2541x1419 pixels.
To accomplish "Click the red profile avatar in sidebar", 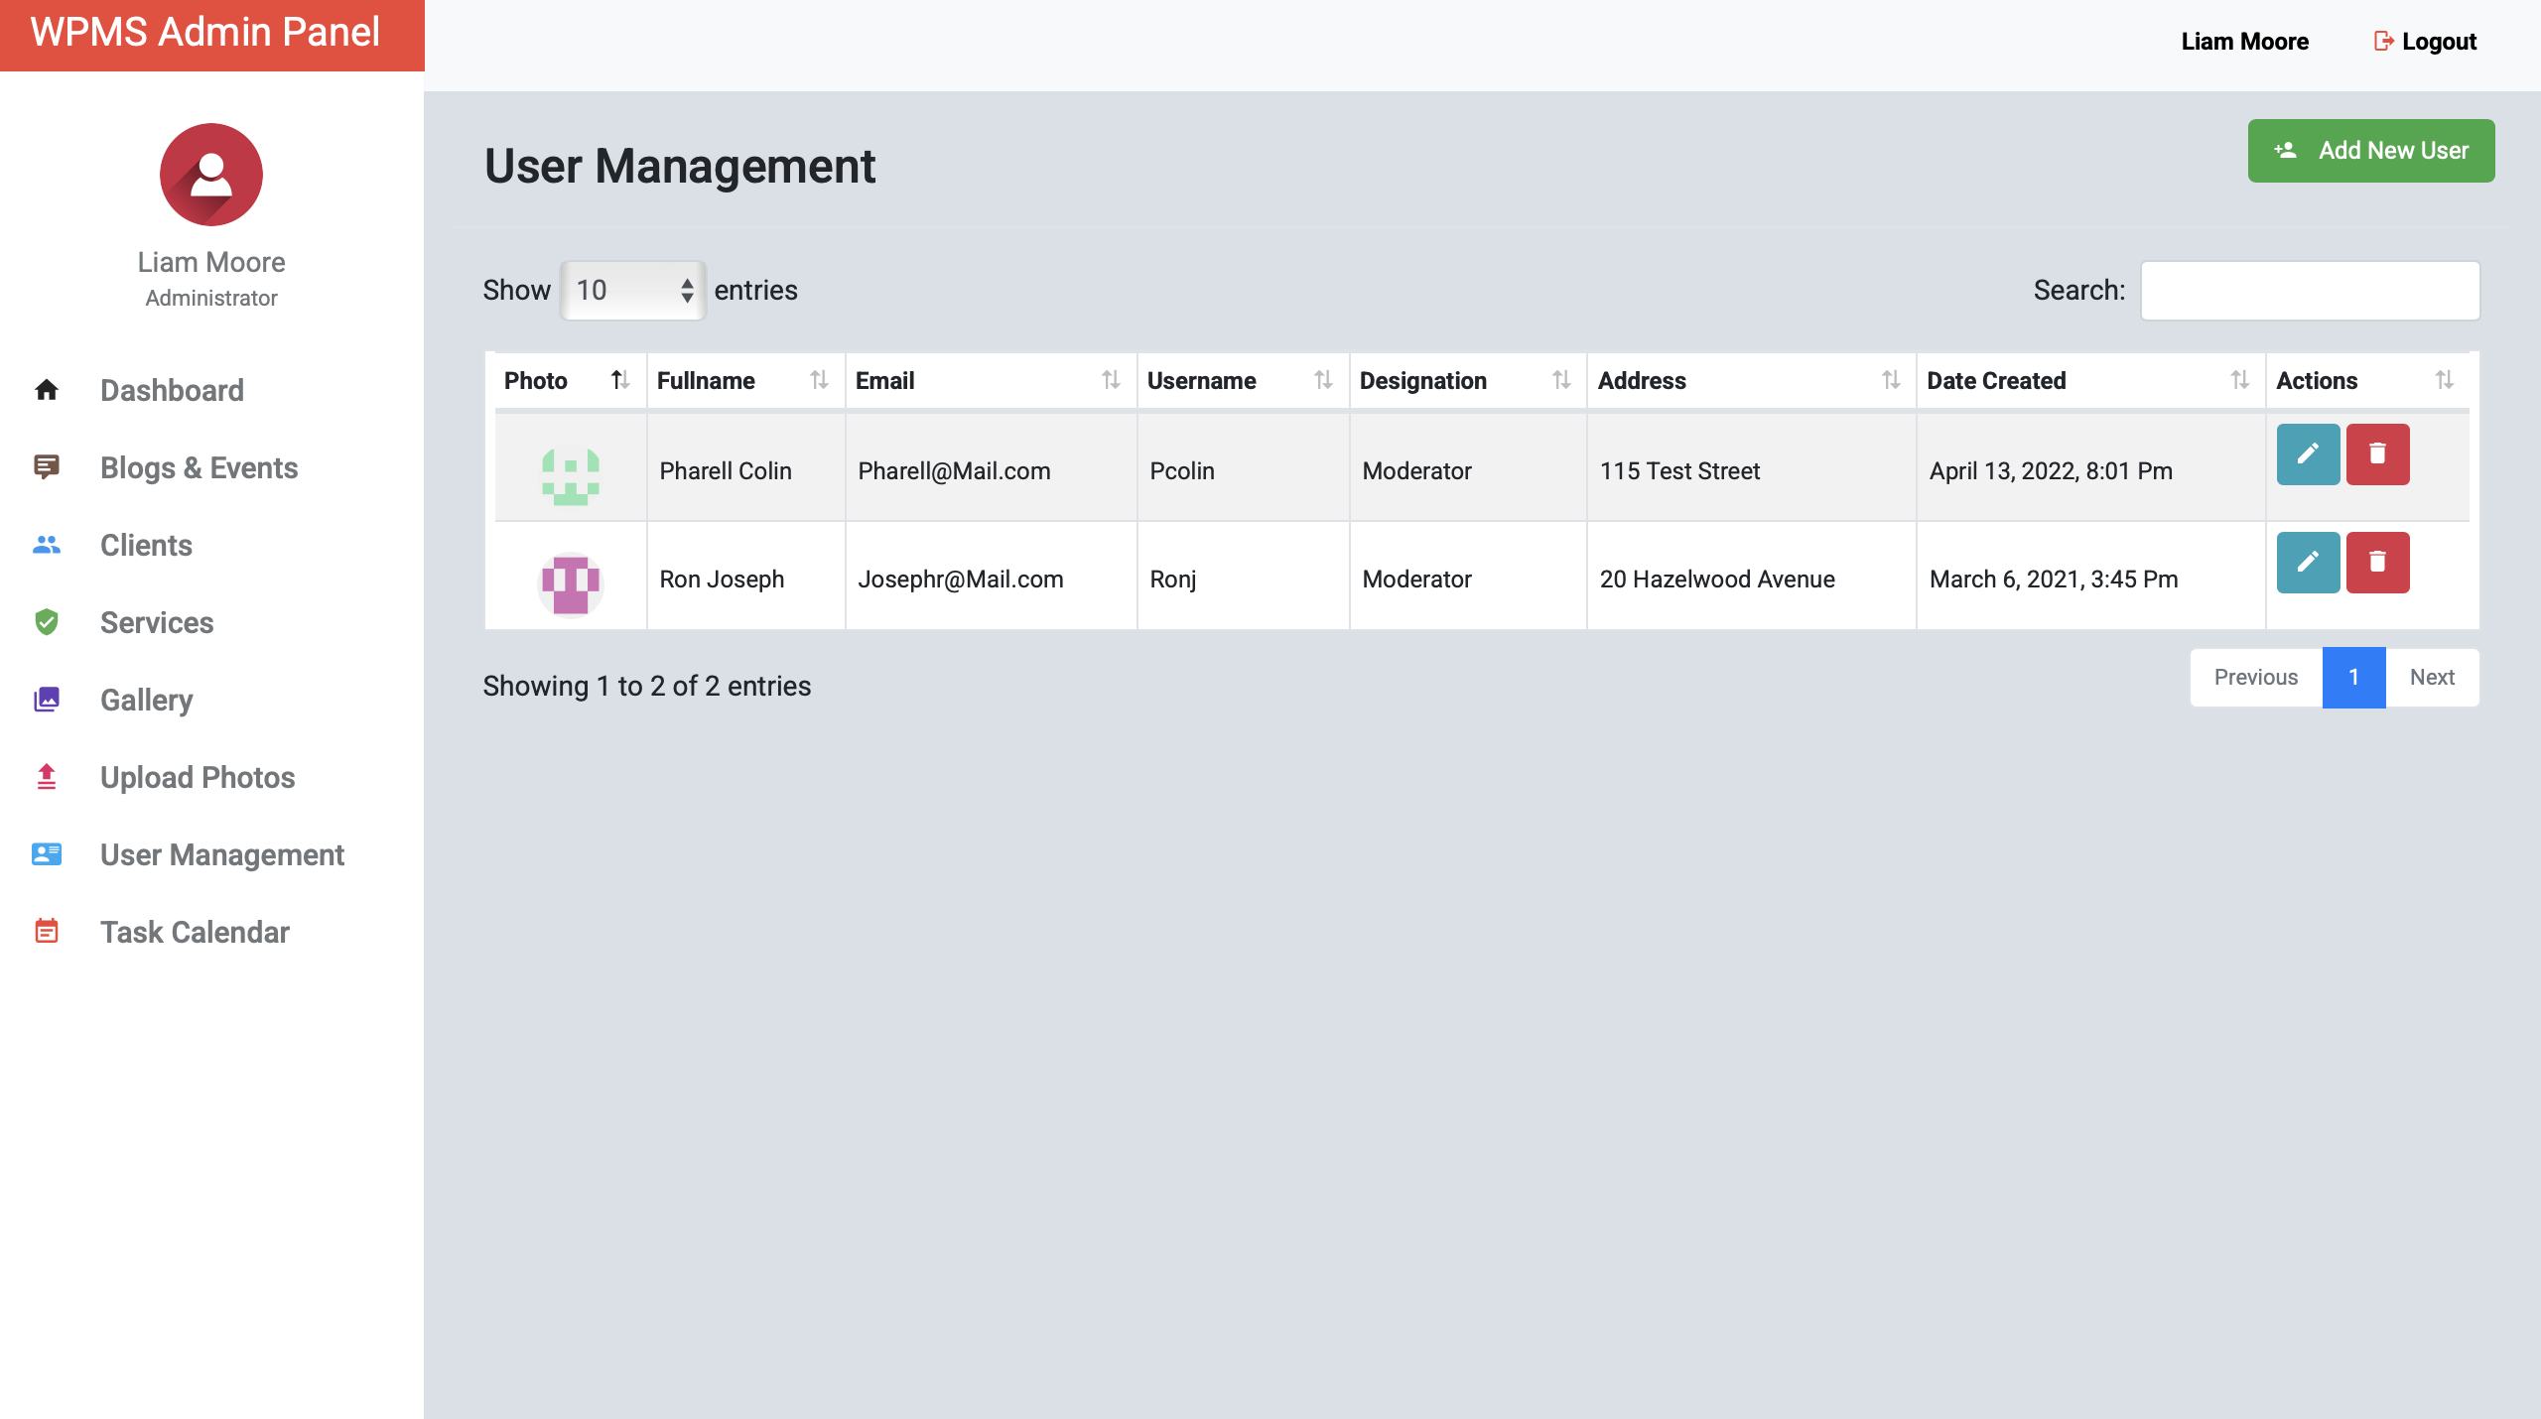I will [x=211, y=175].
